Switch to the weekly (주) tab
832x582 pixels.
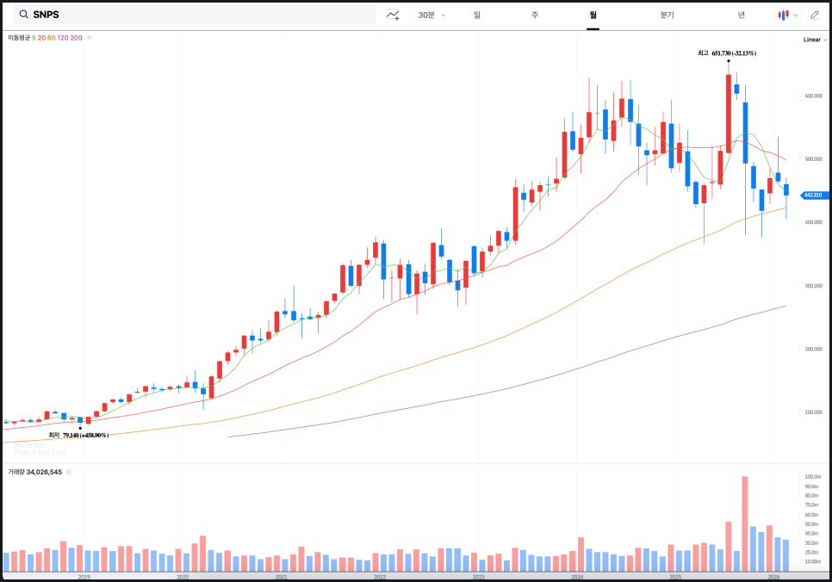(535, 15)
